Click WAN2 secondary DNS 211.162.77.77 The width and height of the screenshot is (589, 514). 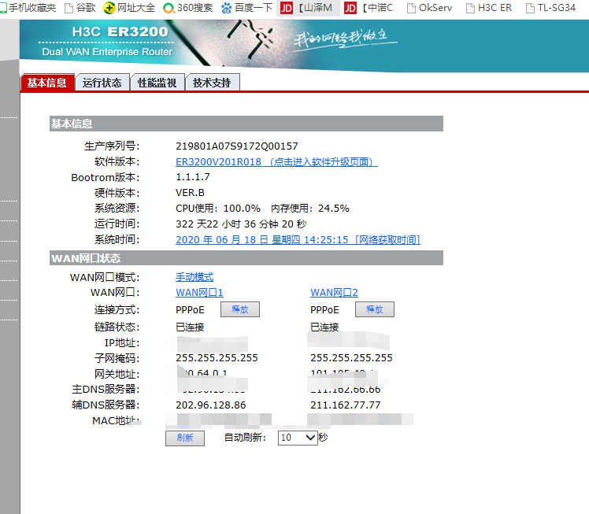pos(345,405)
